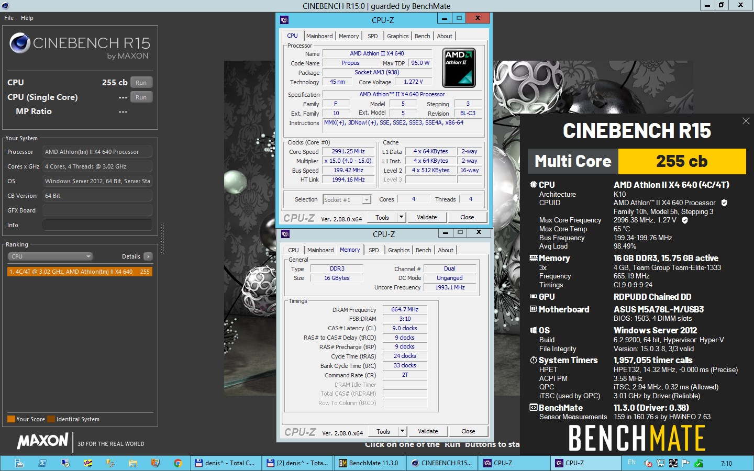Screen dimensions: 754x471
Task: Select Graphics tab in the CPU-Z window showing Timings
Action: pos(399,250)
